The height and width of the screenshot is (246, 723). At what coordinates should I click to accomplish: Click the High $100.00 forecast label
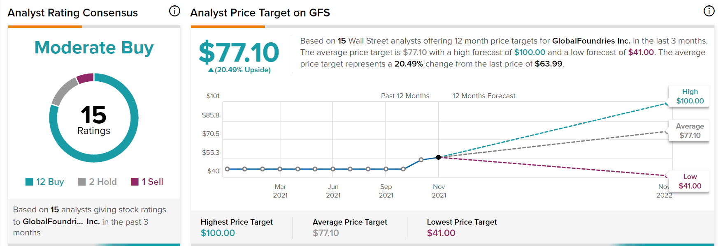690,97
